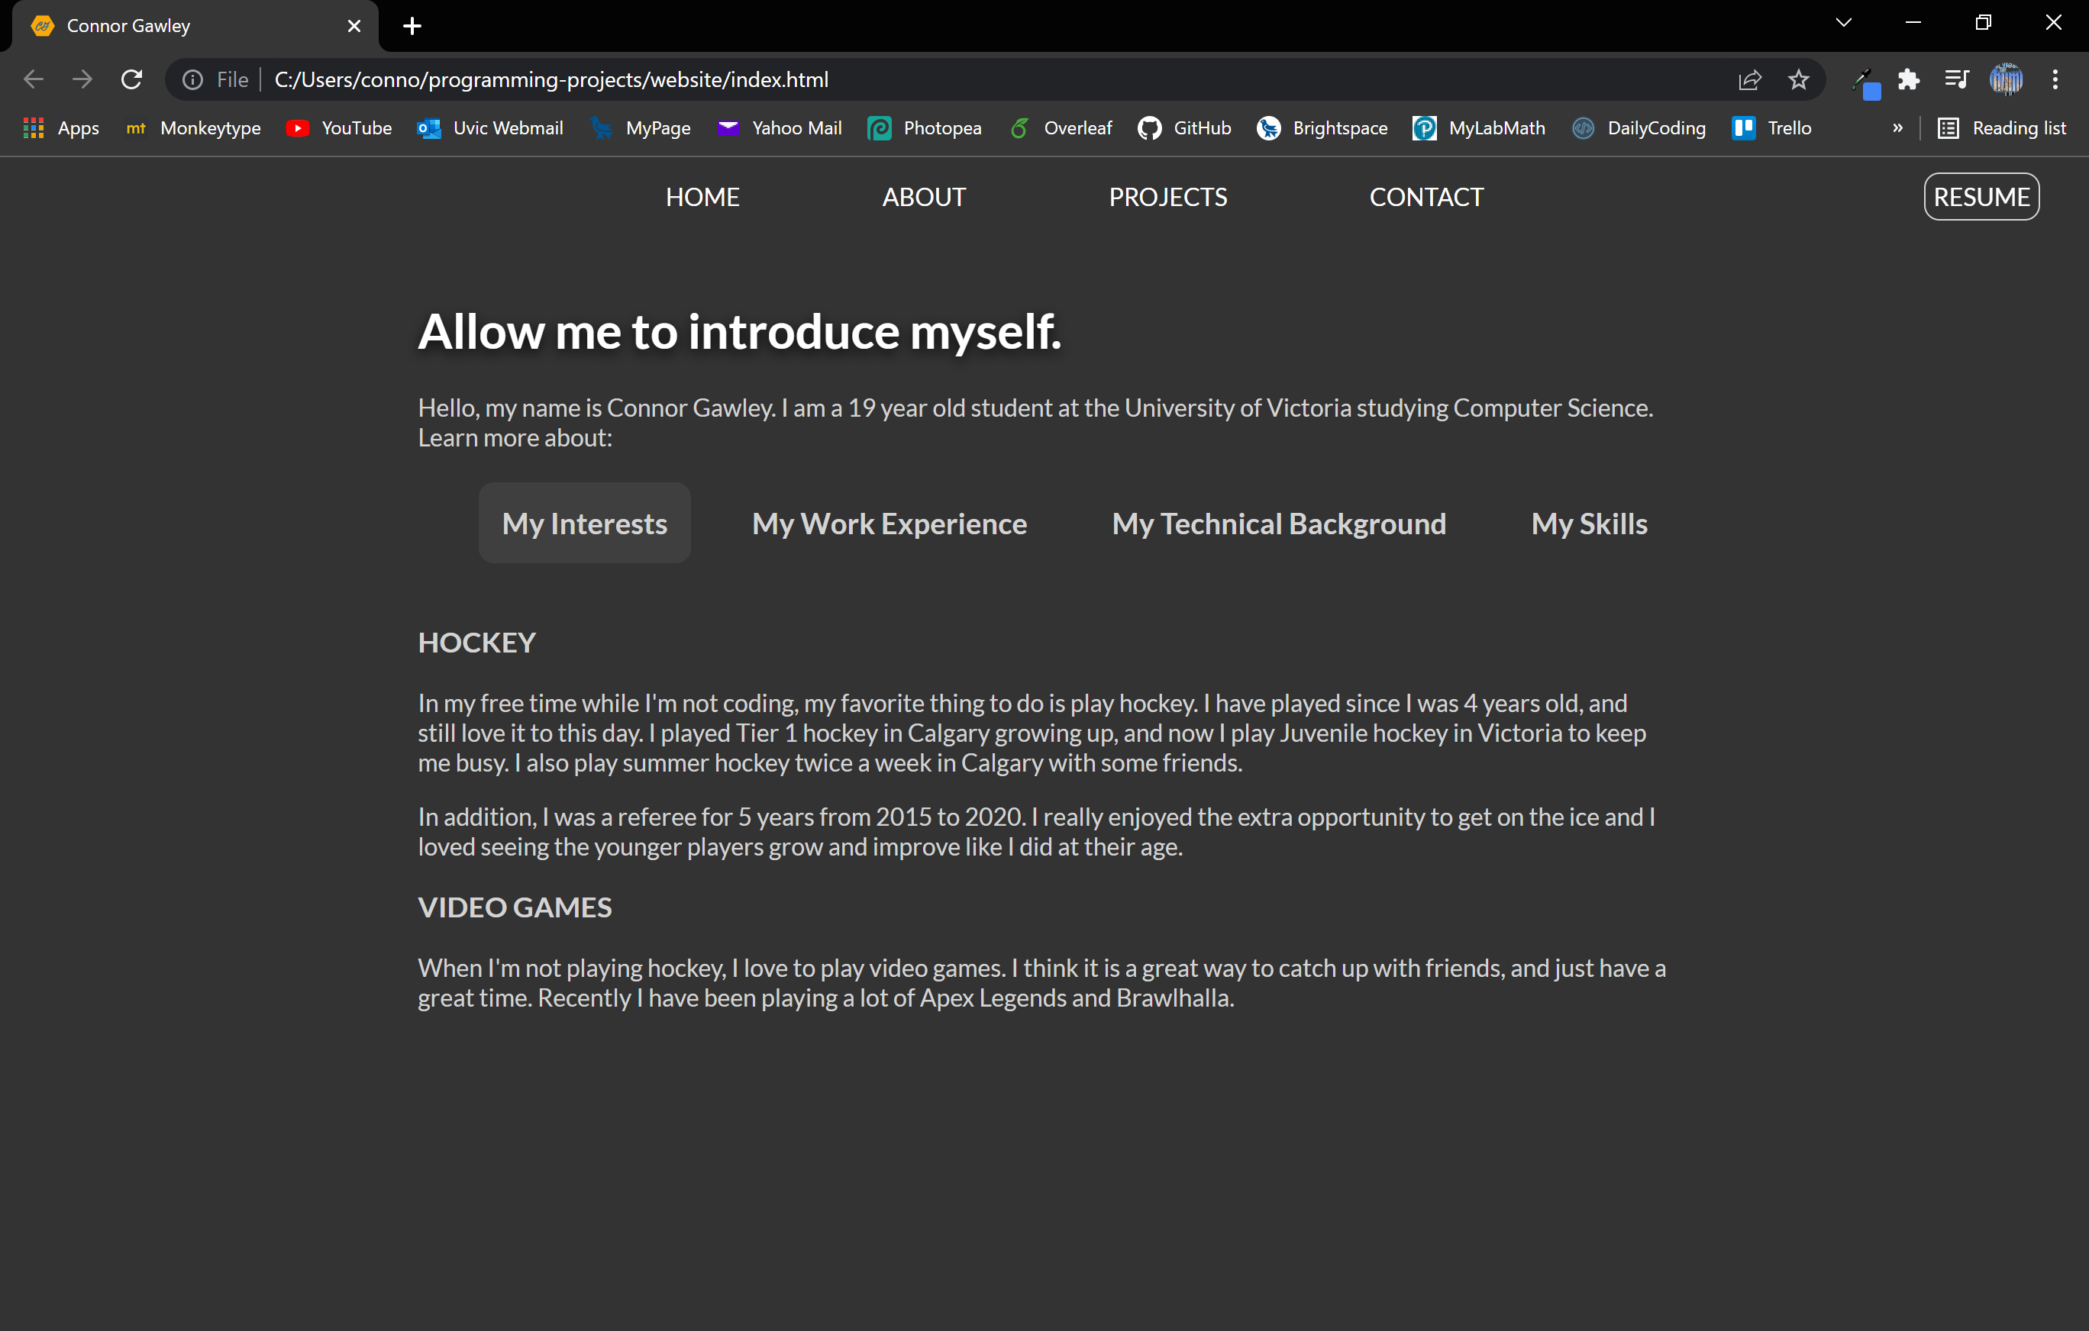
Task: Open the Chrome profile avatar
Action: point(2006,80)
